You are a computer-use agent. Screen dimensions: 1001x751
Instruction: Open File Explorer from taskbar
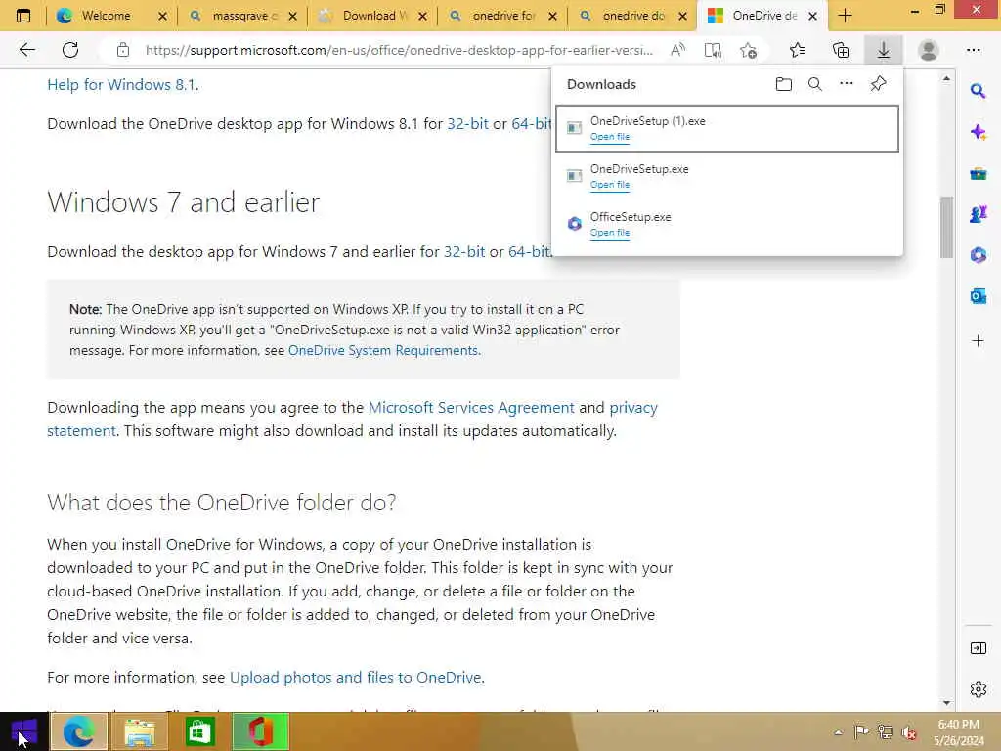[x=140, y=731]
